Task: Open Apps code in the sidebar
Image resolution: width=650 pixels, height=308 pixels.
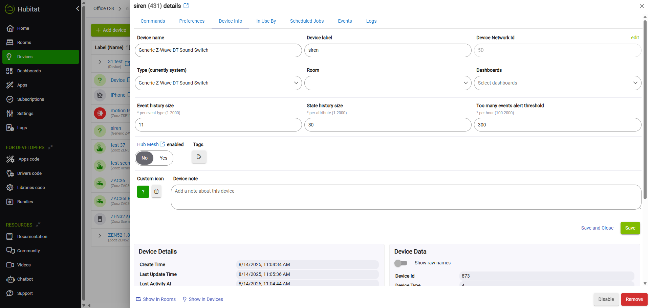Action: pos(41,159)
